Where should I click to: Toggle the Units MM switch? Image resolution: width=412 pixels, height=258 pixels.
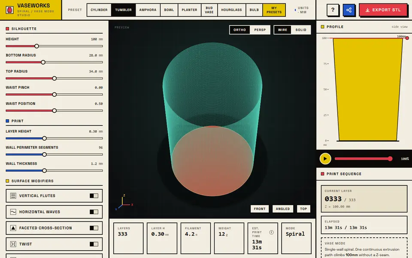[301, 10]
